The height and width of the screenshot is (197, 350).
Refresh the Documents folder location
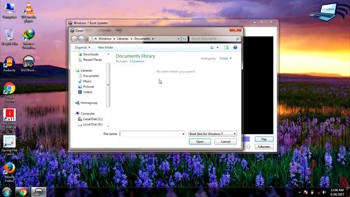click(184, 39)
